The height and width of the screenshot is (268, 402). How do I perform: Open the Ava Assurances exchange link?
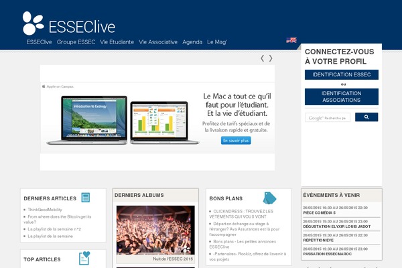pos(245,229)
